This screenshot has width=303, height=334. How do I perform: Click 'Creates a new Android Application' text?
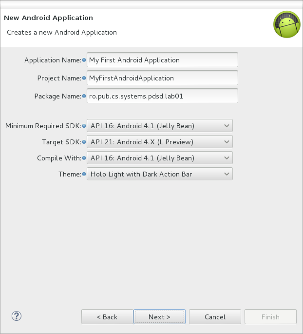[x=62, y=32]
